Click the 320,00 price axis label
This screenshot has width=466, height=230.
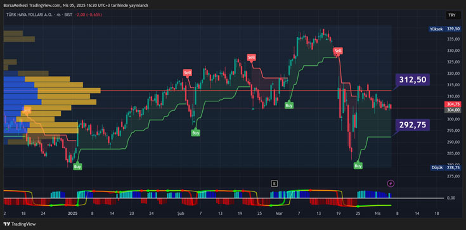click(x=453, y=73)
